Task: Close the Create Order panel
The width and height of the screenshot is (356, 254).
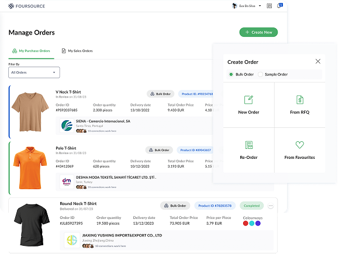Action: (x=318, y=61)
